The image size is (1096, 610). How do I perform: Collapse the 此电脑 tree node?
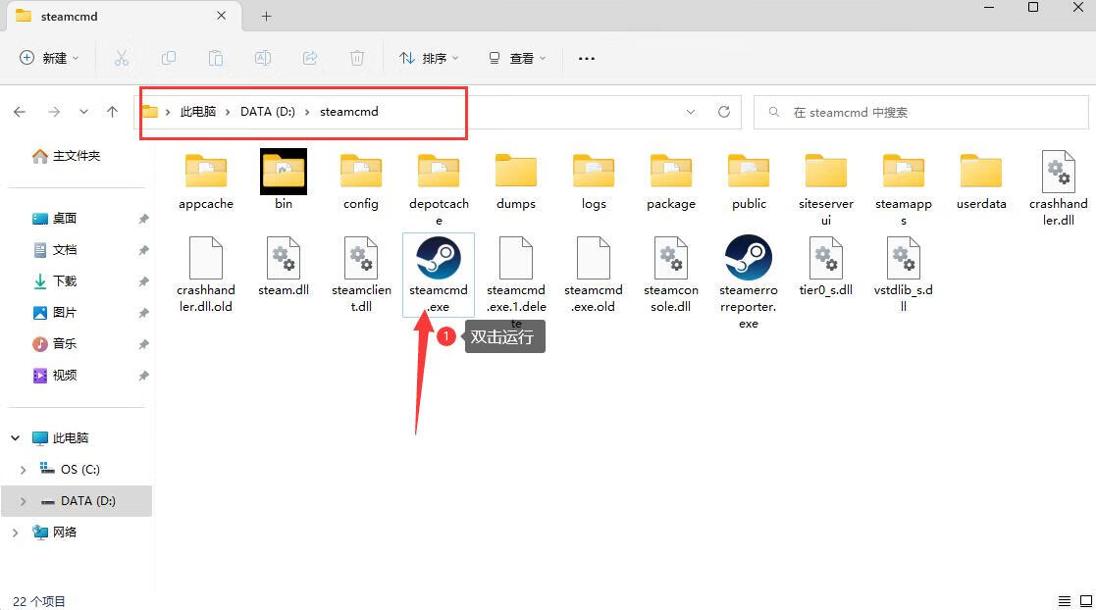click(x=16, y=438)
